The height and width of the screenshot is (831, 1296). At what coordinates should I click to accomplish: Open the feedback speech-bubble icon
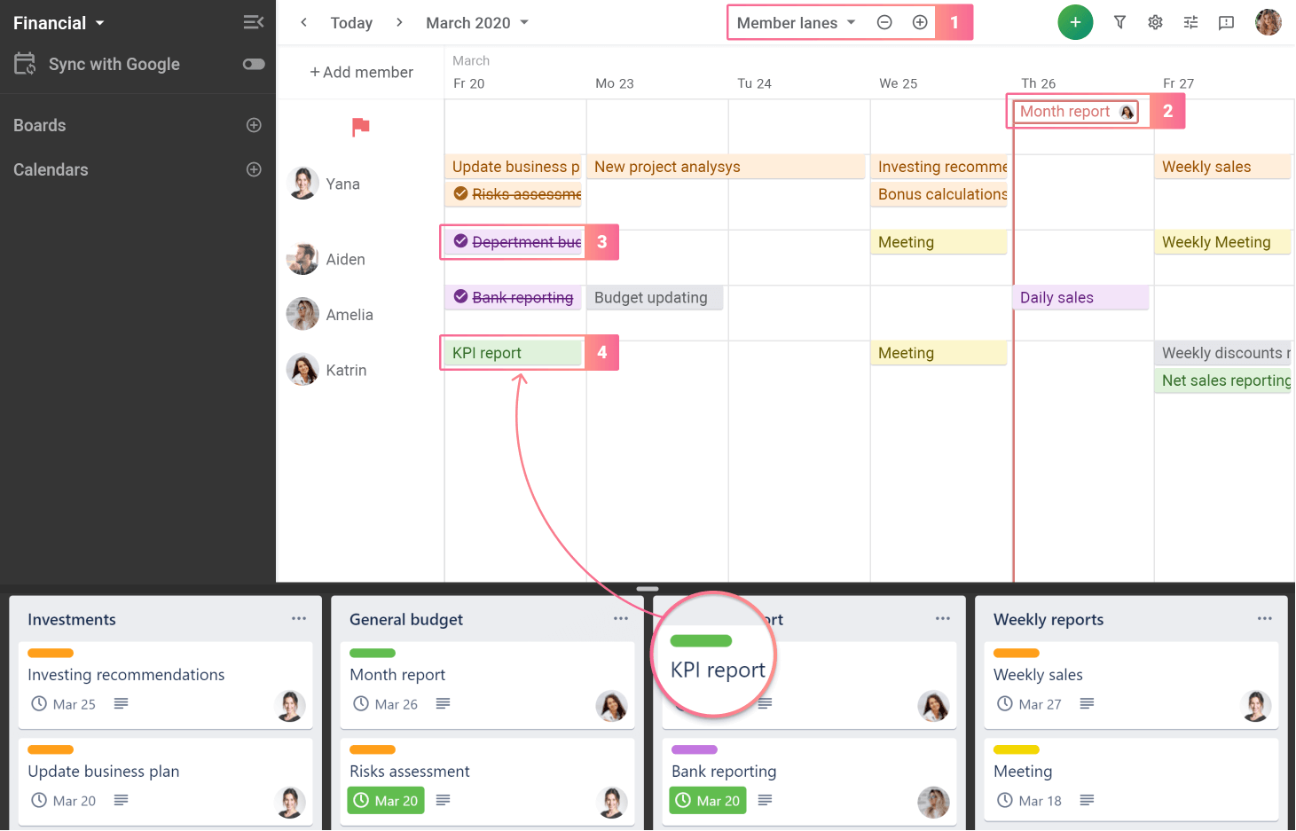(1226, 22)
